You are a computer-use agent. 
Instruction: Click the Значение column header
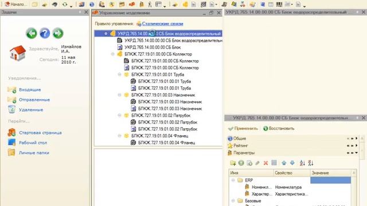coord(330,173)
